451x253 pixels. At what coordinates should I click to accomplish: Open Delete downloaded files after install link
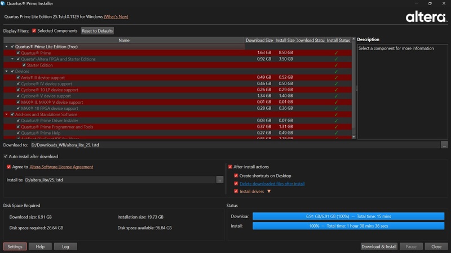[x=272, y=184]
